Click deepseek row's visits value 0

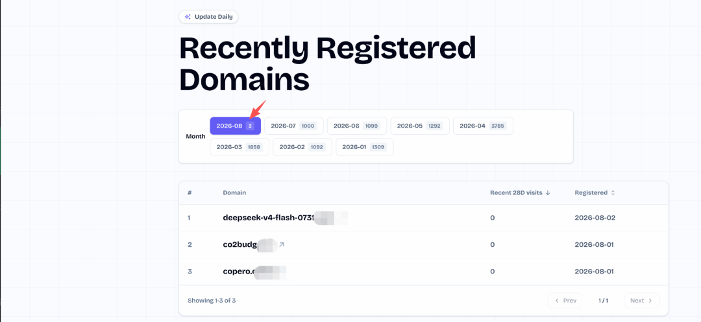tap(492, 218)
